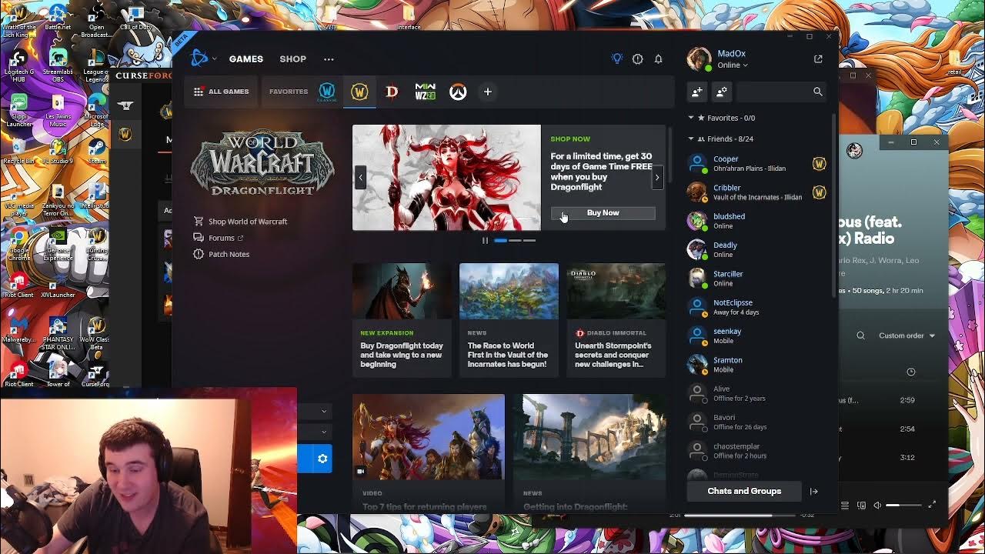Screen dimensions: 985x554
Task: Open the Battle.net logo menu
Action: tap(203, 58)
